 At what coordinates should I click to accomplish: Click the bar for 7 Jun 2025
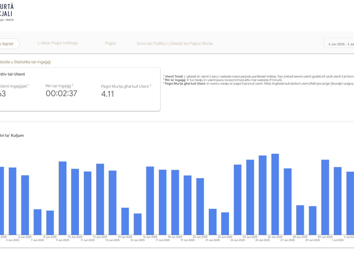tap(38, 222)
